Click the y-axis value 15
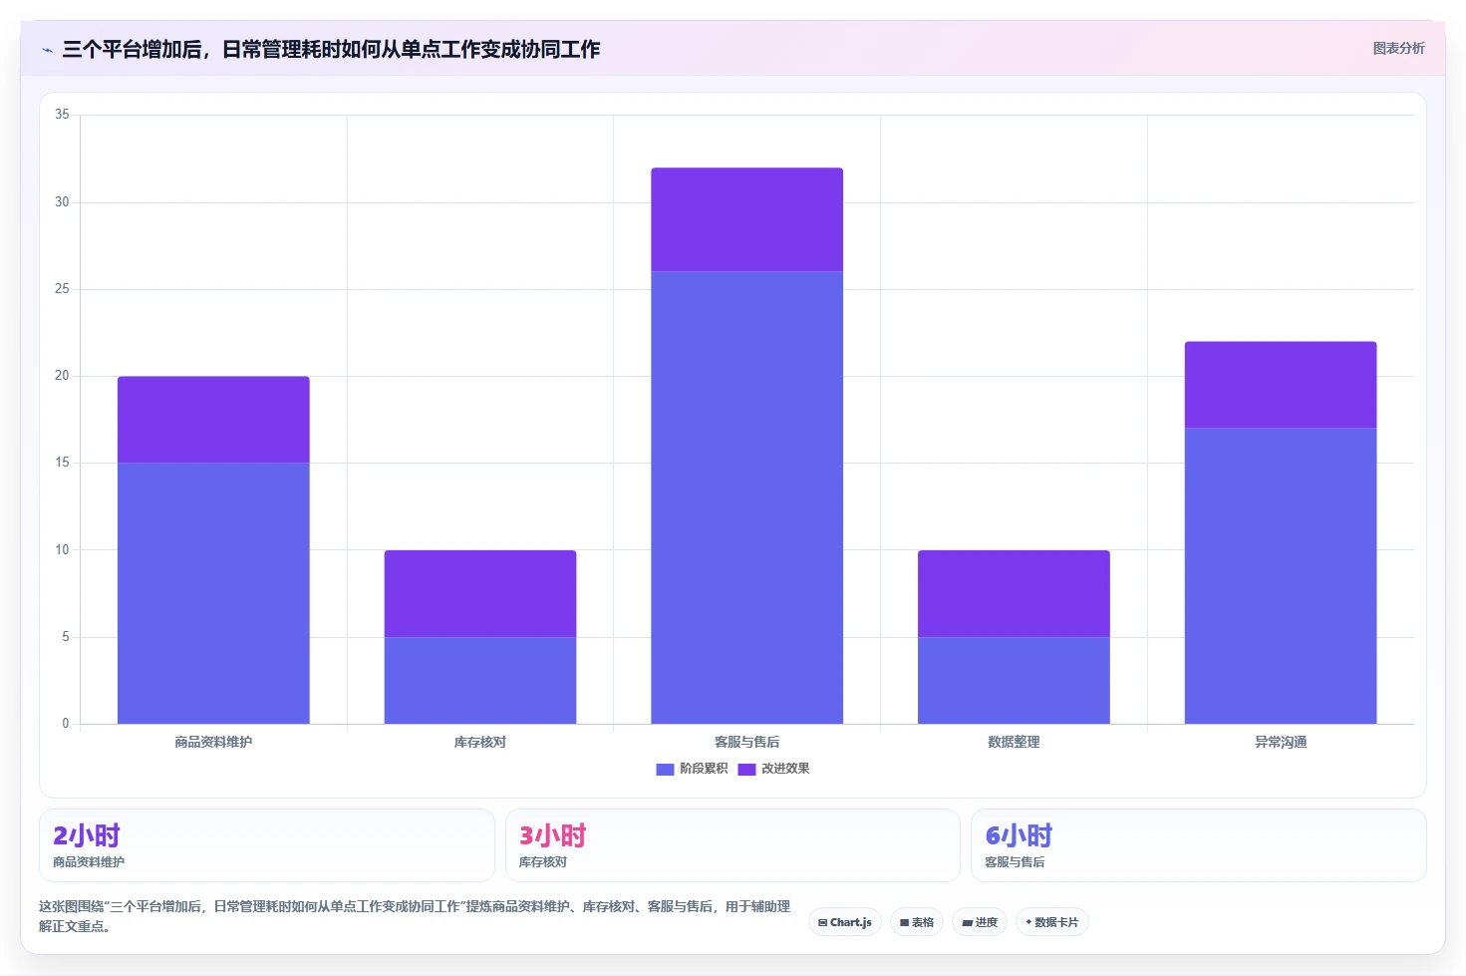The width and height of the screenshot is (1466, 976). click(62, 463)
